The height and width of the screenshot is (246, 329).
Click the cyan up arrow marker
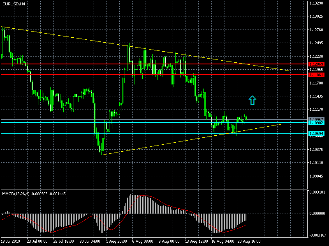[x=253, y=100]
